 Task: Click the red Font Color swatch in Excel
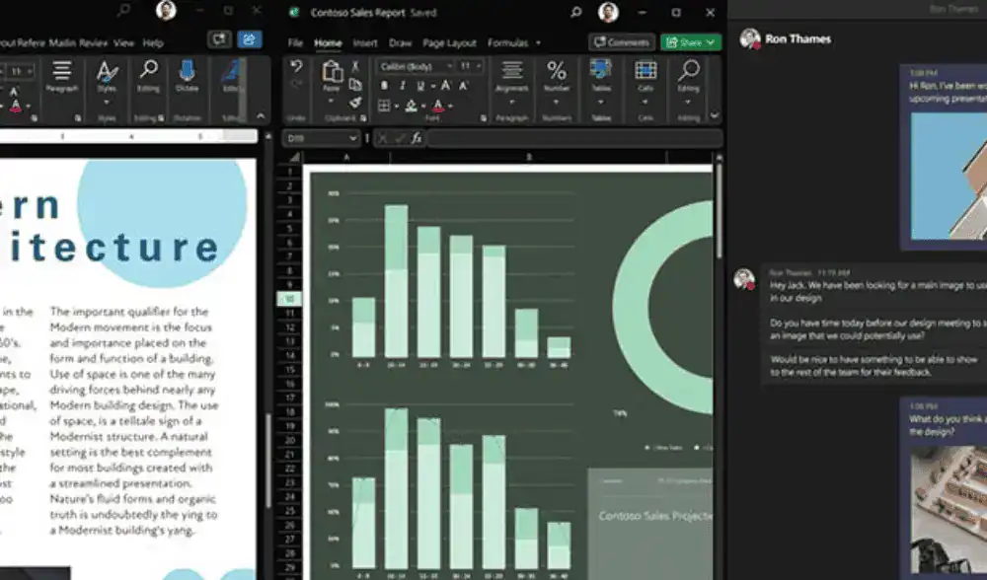click(x=439, y=106)
